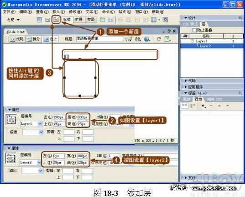Click the Add Behavior plus icon
This screenshot has height=197, width=245.
click(x=203, y=106)
